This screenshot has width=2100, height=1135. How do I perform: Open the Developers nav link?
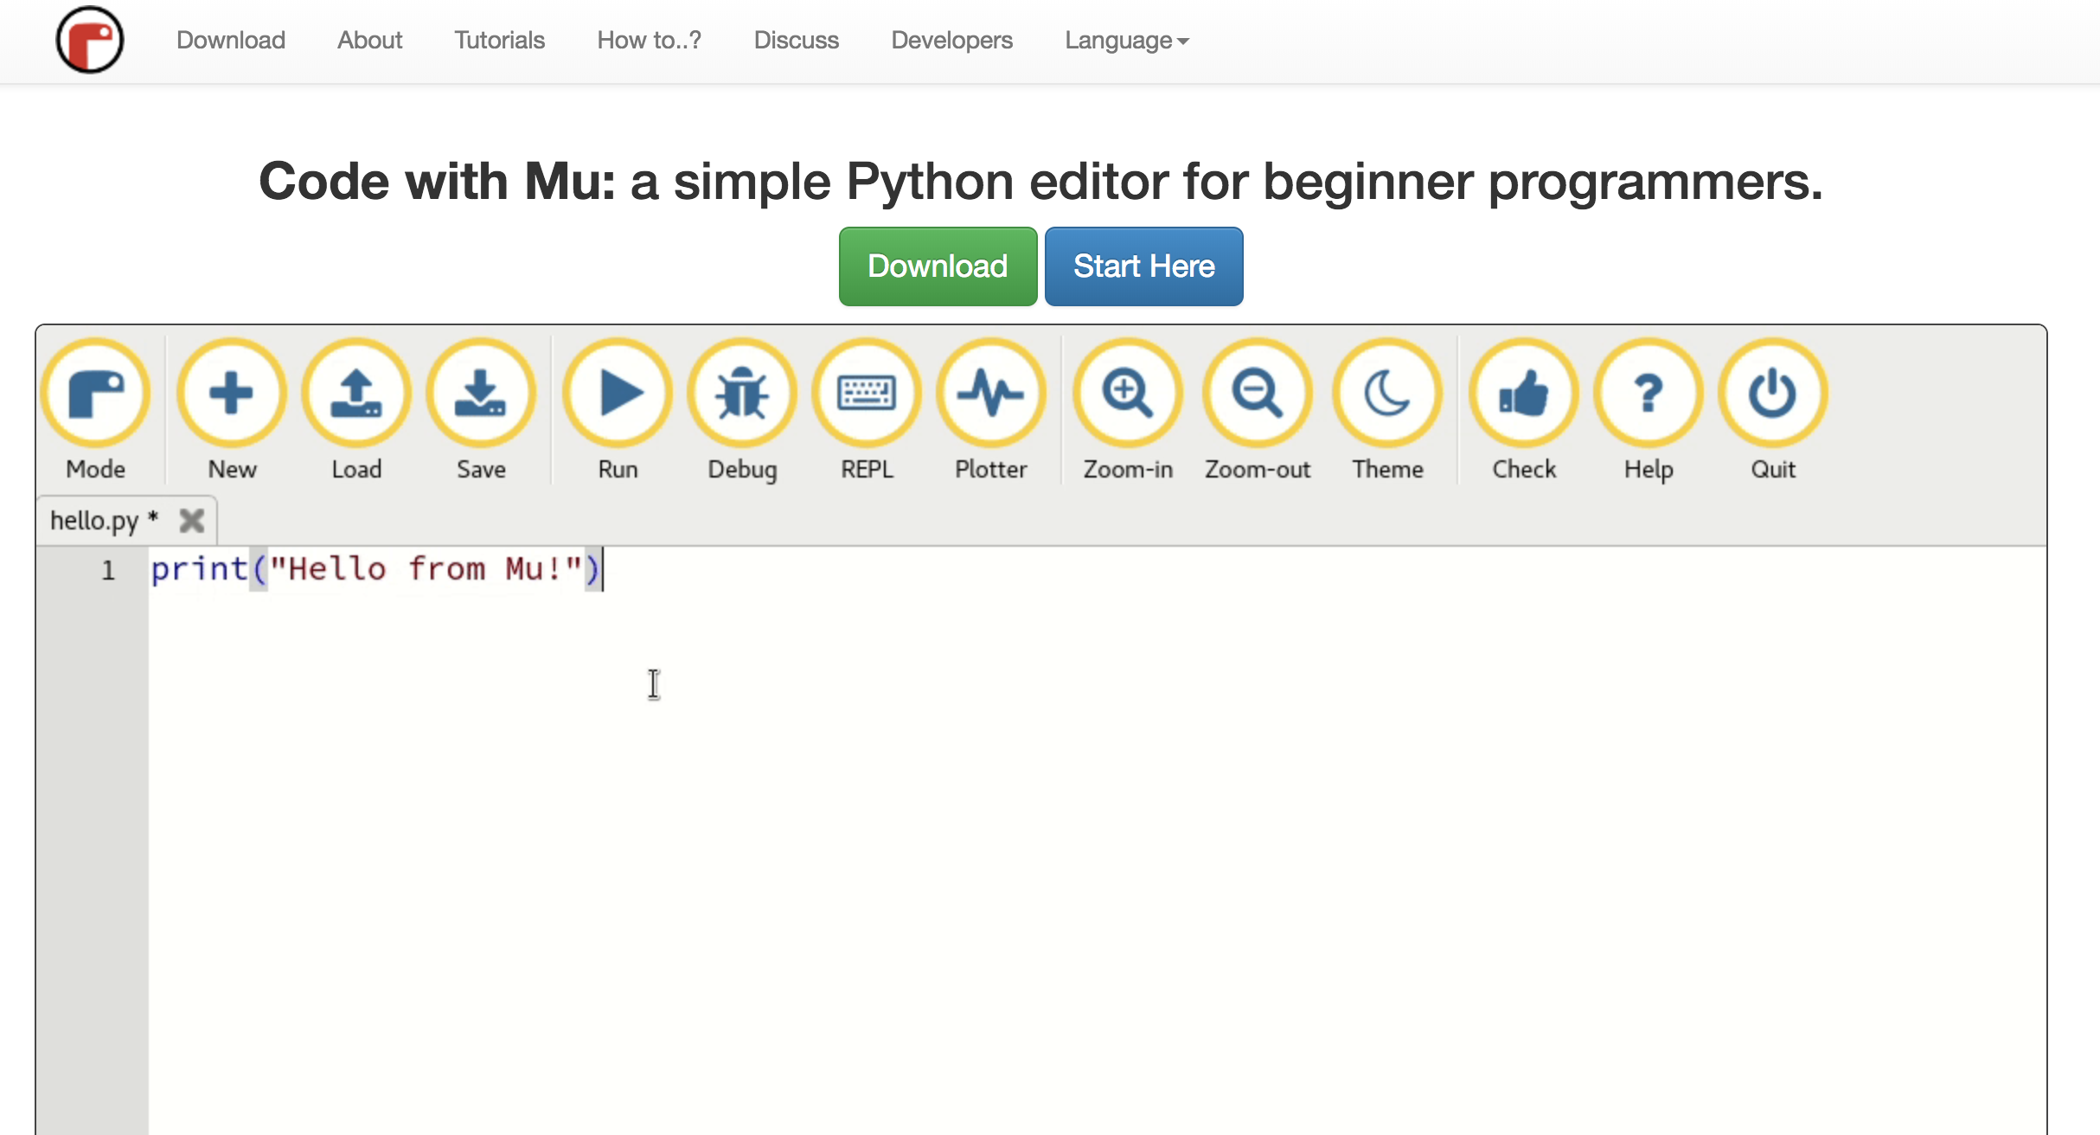coord(952,40)
